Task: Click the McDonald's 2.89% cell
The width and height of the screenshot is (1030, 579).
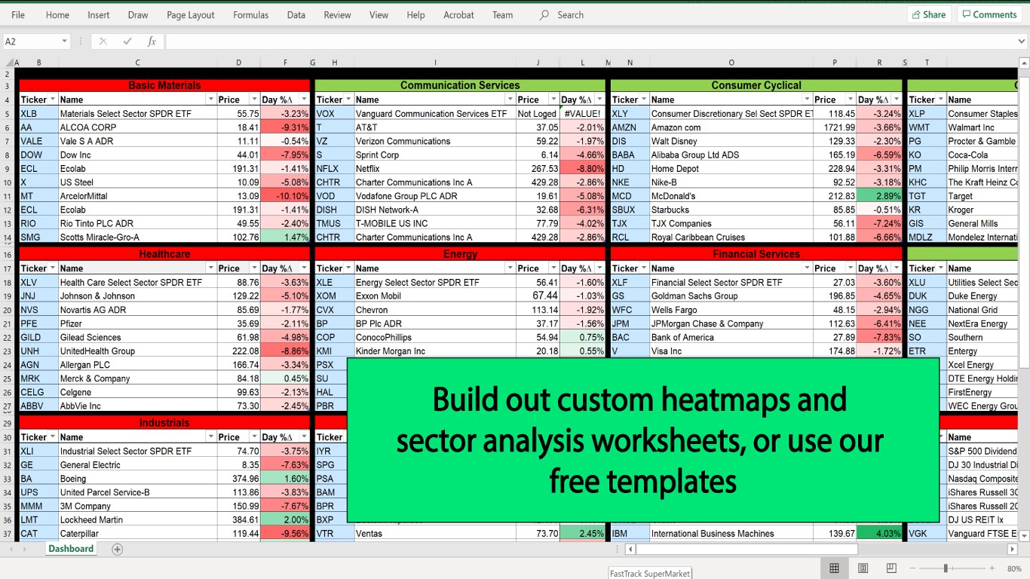Action: (879, 196)
